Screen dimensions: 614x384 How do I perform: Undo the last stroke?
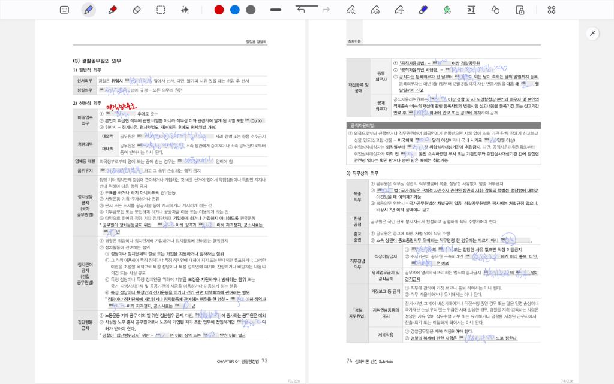(x=301, y=10)
